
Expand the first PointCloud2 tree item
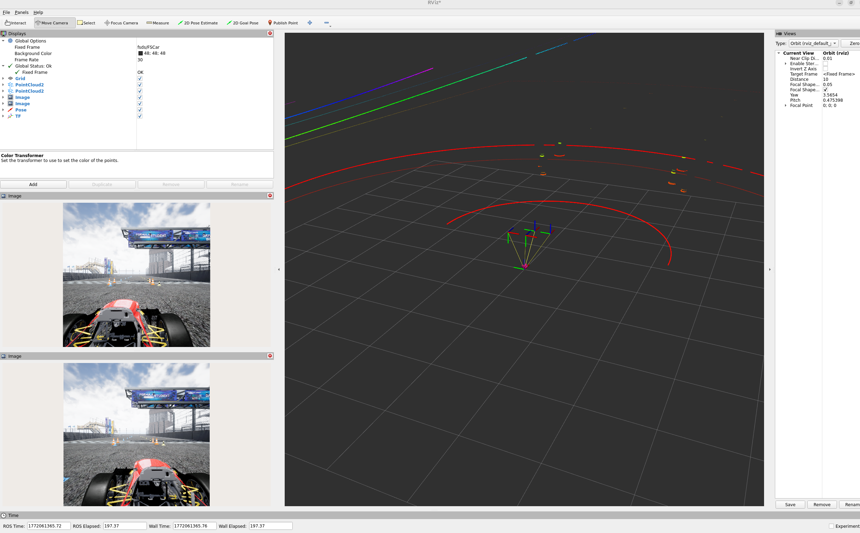(x=3, y=85)
